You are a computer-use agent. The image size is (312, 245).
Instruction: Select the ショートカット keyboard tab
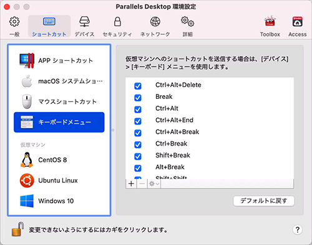point(49,27)
